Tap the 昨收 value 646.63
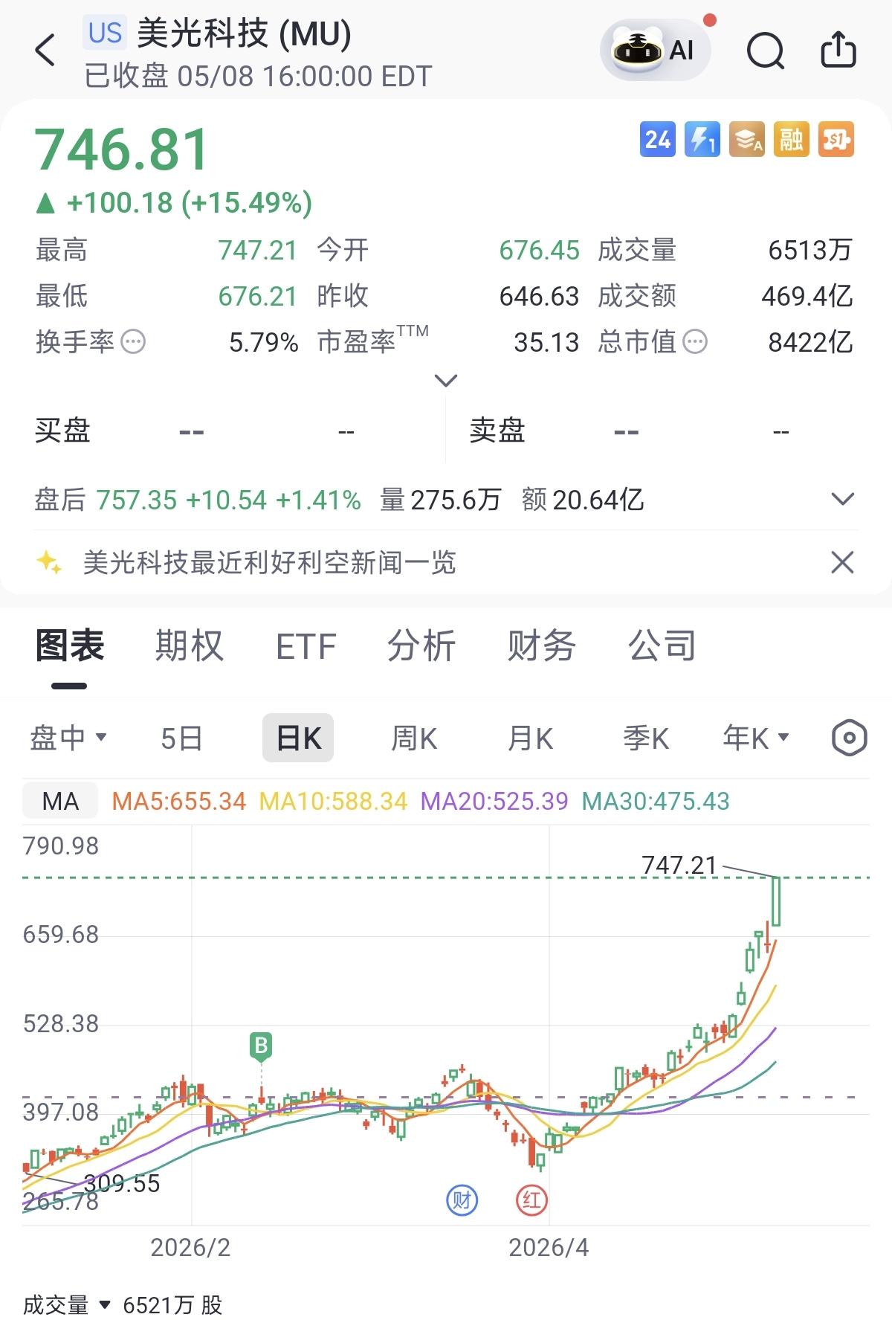 (x=539, y=296)
